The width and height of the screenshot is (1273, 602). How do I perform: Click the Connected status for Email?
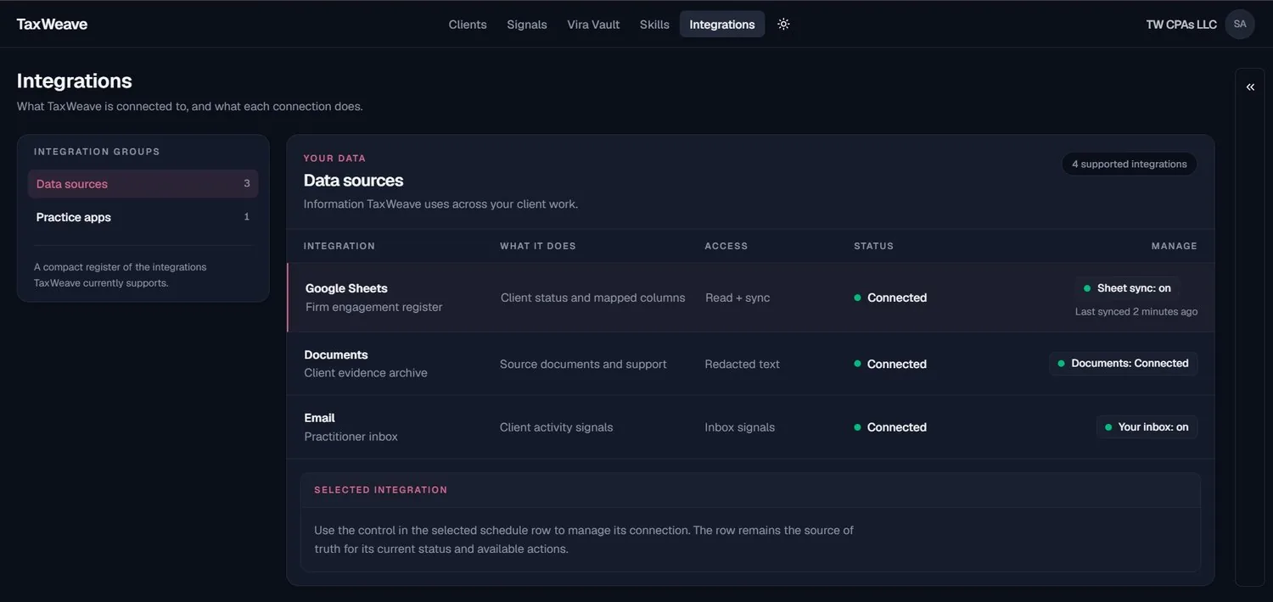point(890,427)
